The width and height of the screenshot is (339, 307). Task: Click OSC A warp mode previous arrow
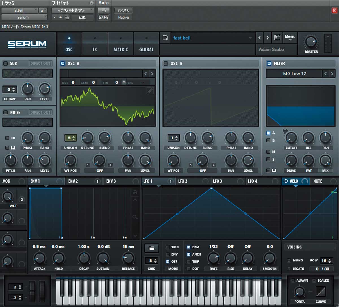click(88, 165)
